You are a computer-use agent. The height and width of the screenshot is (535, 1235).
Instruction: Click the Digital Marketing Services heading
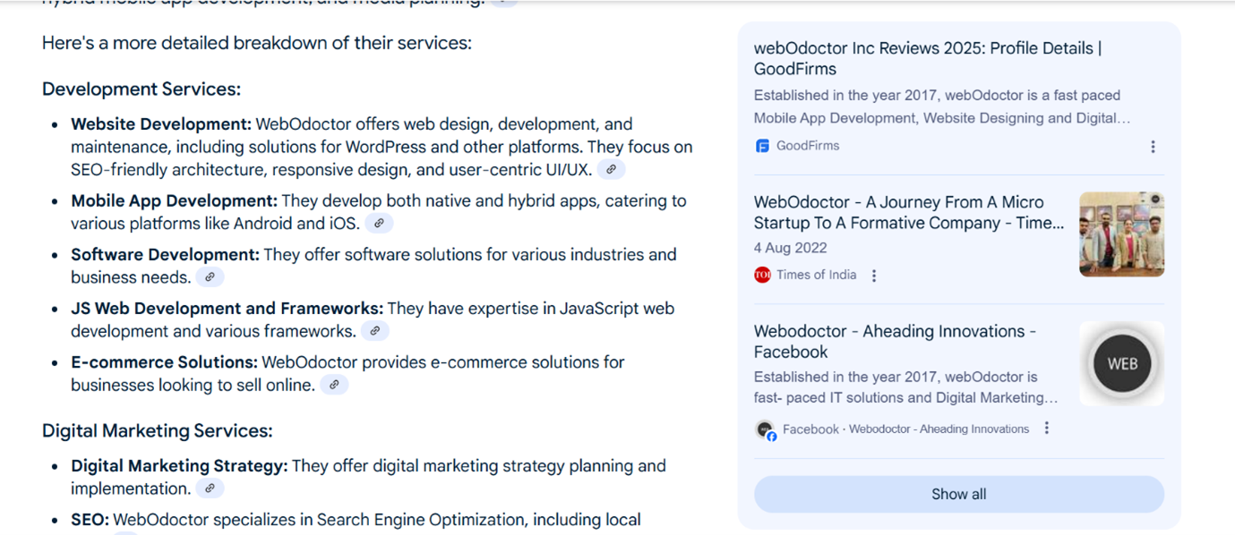click(x=157, y=430)
